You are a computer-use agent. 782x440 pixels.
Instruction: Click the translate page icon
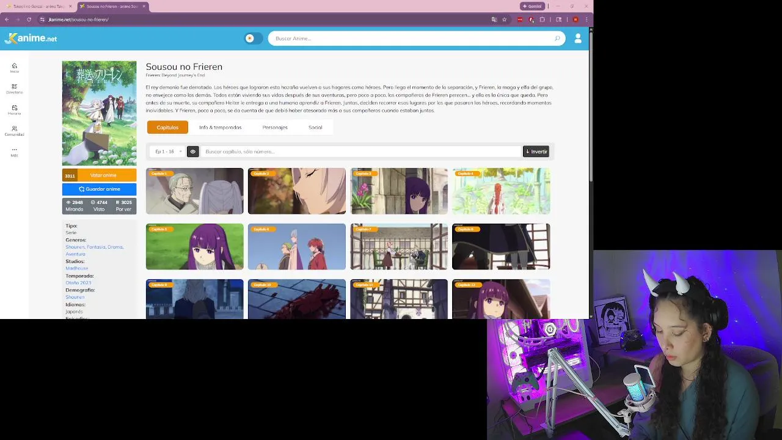[494, 20]
